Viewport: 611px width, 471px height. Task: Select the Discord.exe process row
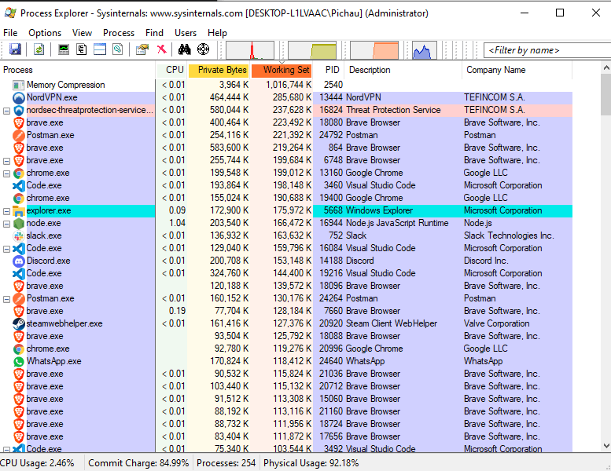coord(286,261)
